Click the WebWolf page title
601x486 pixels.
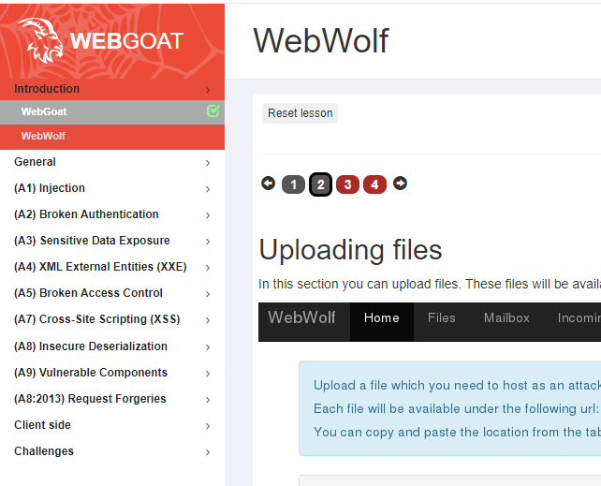pos(321,41)
